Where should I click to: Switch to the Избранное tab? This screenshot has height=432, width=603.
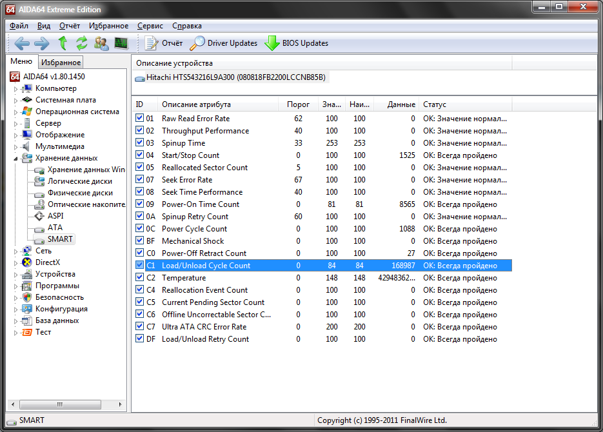click(61, 63)
